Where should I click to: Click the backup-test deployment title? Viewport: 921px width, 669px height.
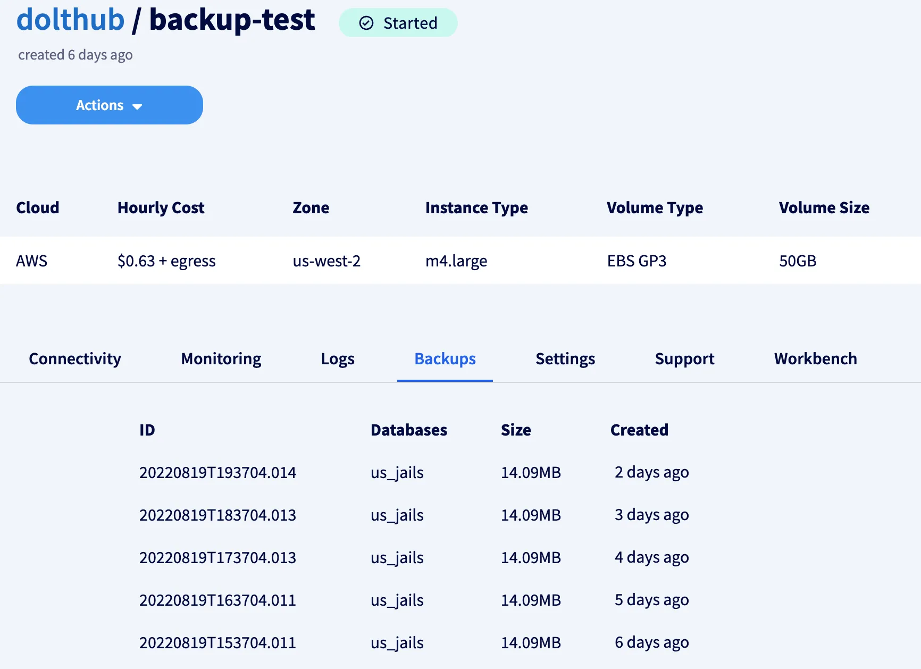(232, 20)
